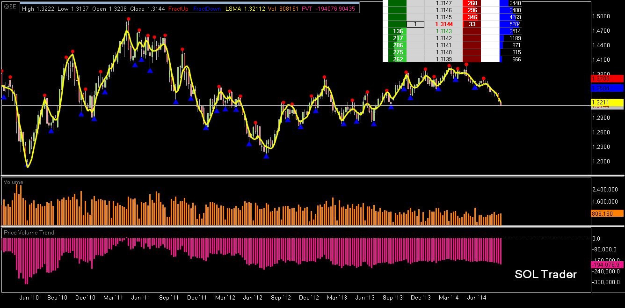Image resolution: width=625 pixels, height=308 pixels.
Task: Click the bid size 286 cell
Action: 398,45
